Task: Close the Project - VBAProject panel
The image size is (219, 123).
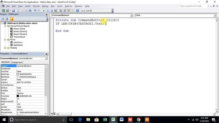Action: [x=47, y=15]
